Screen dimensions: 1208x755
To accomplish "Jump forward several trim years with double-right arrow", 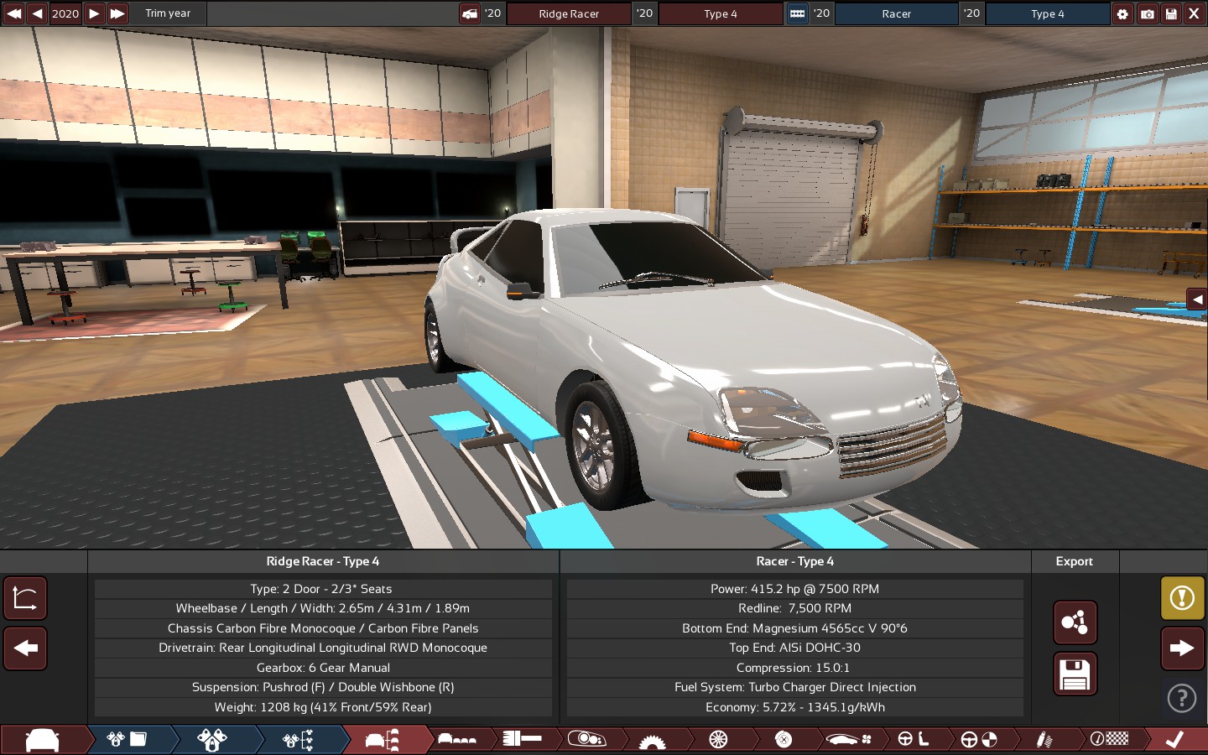I will pos(117,13).
